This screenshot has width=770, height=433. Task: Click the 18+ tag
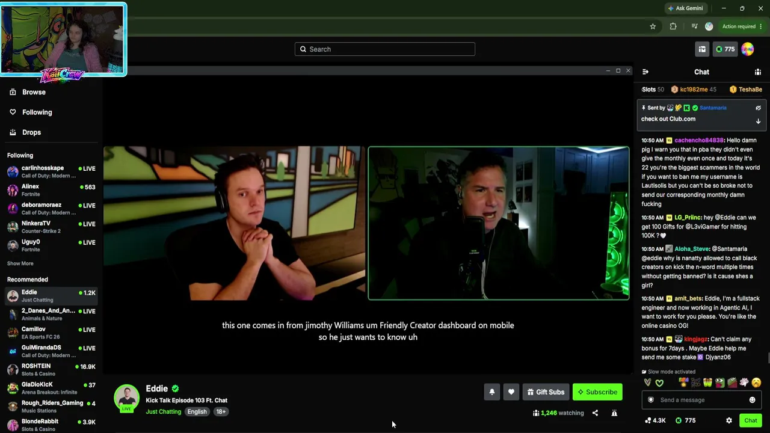[221, 412]
